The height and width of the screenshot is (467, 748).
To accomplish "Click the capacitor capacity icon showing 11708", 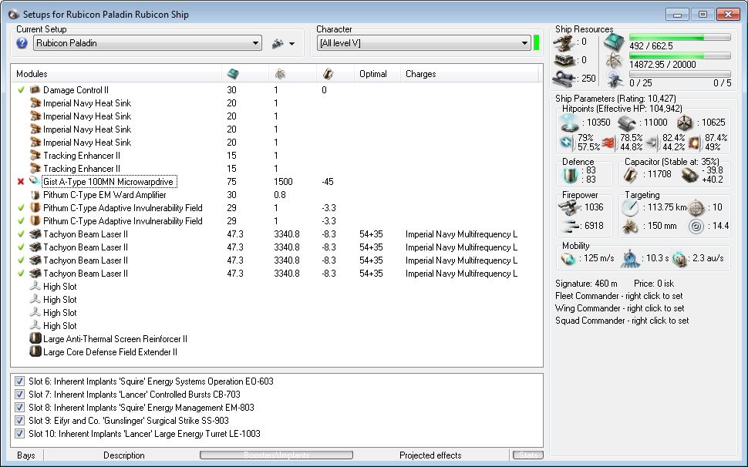I will tap(631, 175).
